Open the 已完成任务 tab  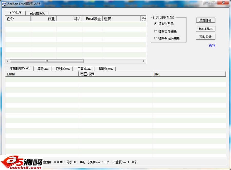tap(37, 13)
